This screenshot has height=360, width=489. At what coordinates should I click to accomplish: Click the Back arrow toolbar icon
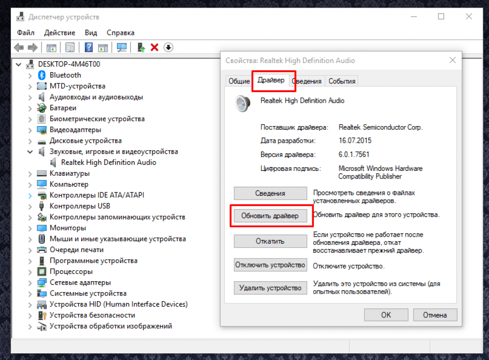[x=19, y=47]
